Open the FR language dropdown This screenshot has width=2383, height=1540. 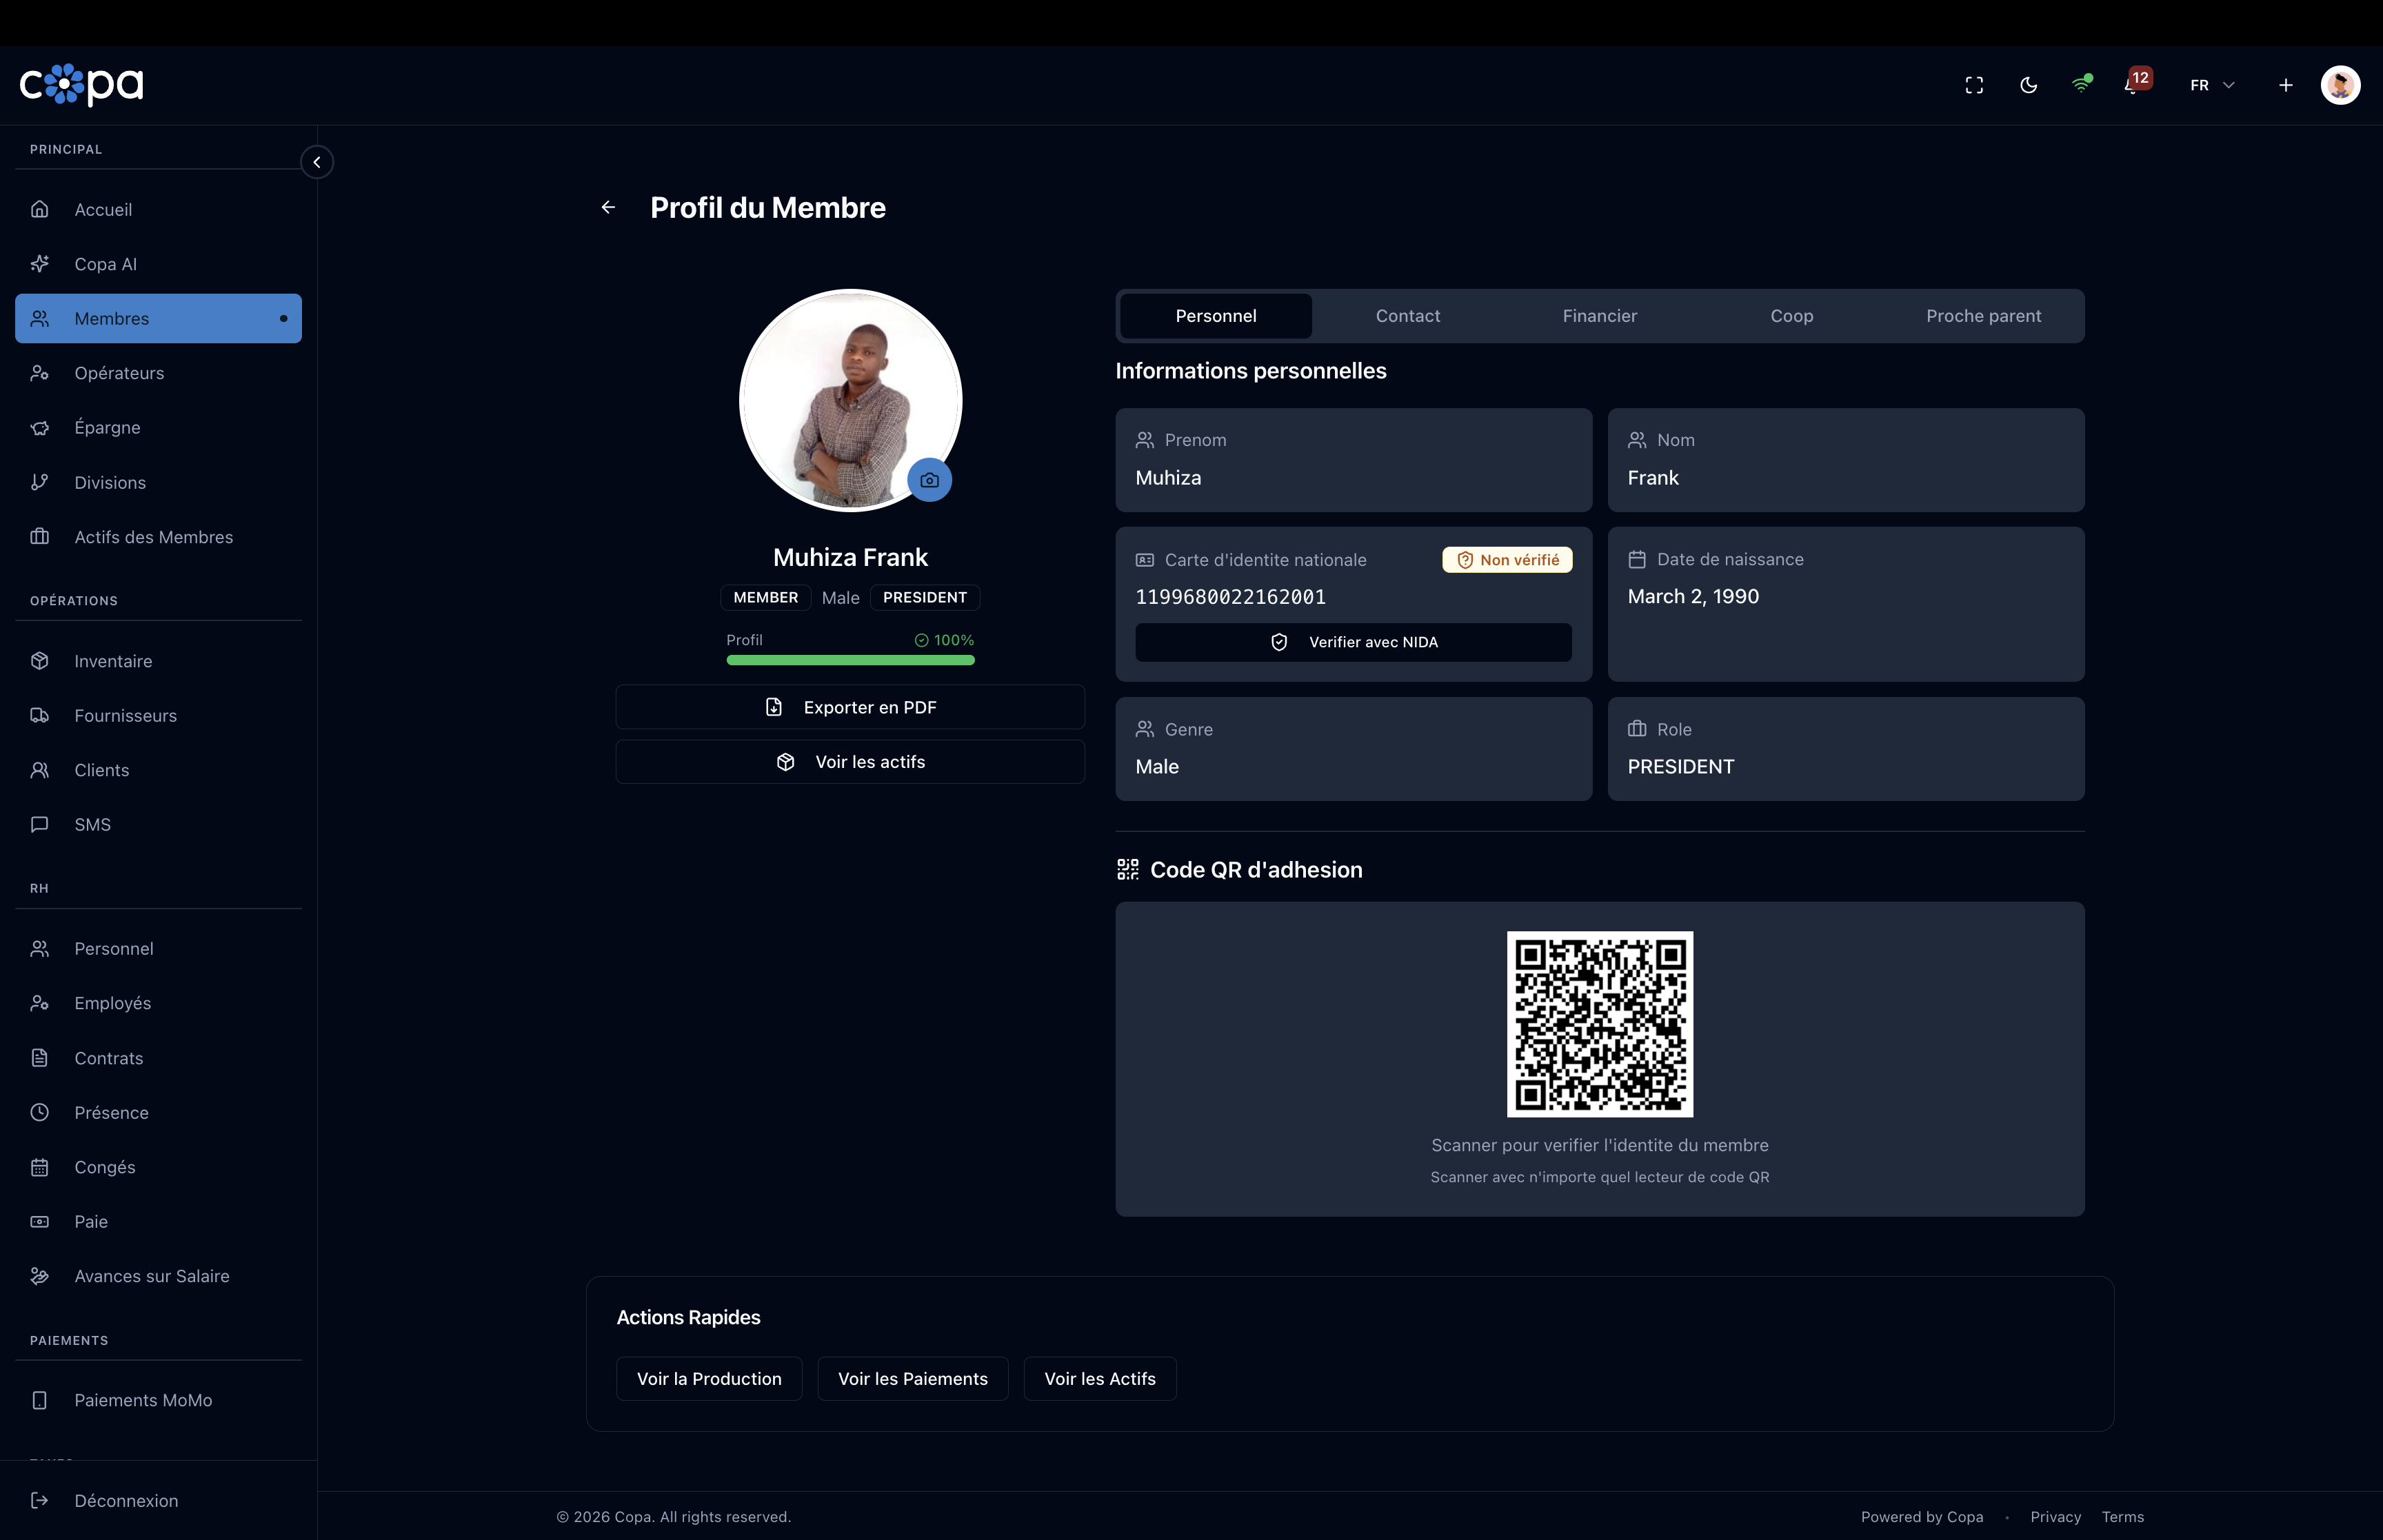2211,85
